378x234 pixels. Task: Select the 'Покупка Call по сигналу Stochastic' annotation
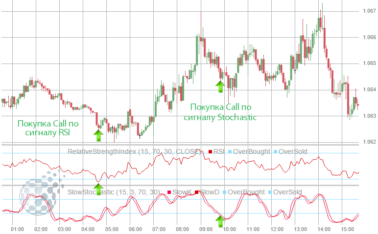tap(220, 112)
